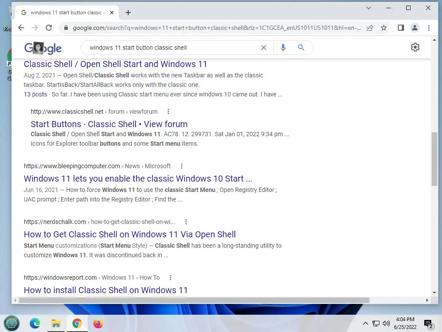The image size is (442, 332).
Task: Open 'Windows 11 lets you enable the classic' result
Action: pos(138,179)
